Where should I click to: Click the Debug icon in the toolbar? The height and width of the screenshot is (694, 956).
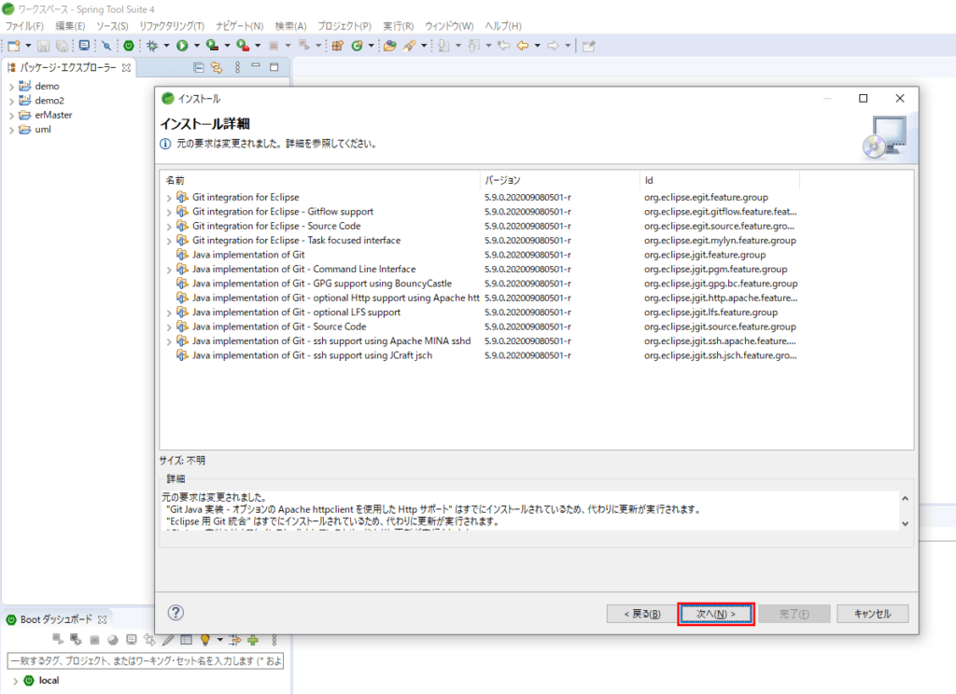click(152, 45)
